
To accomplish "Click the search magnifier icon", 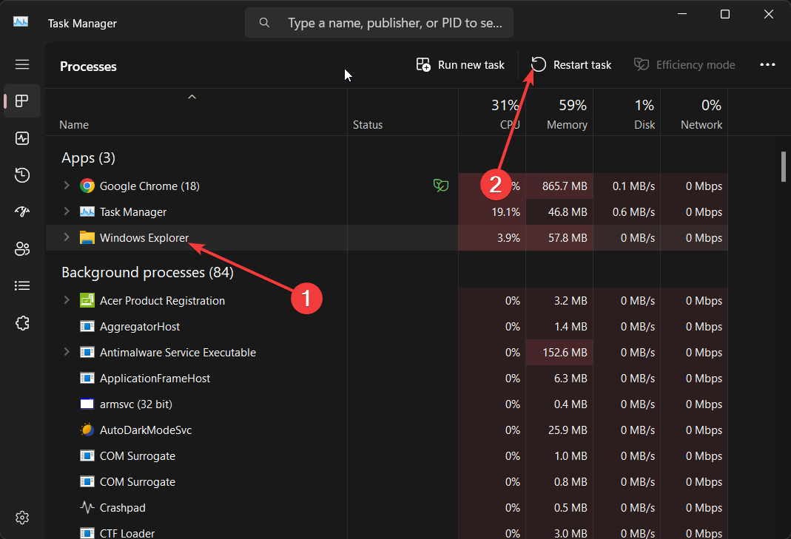I will tap(264, 23).
